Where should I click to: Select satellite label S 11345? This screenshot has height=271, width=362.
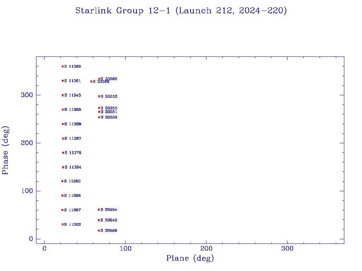pos(73,95)
